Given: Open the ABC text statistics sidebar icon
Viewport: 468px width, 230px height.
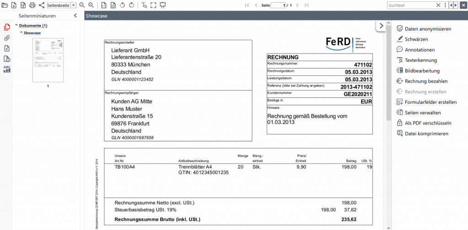Looking at the screenshot, I should (x=6, y=69).
